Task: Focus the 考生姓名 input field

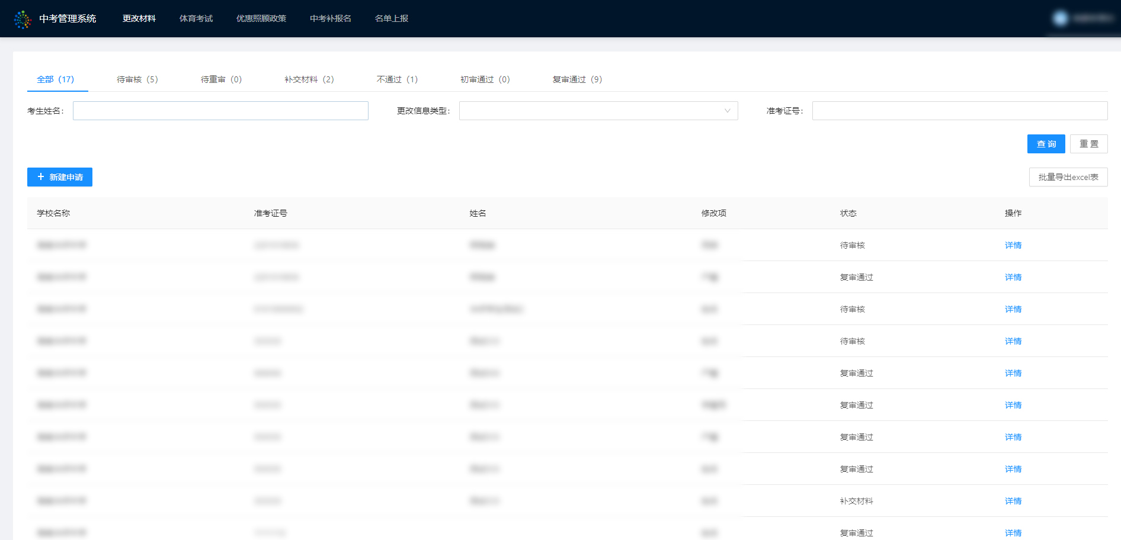Action: tap(220, 111)
